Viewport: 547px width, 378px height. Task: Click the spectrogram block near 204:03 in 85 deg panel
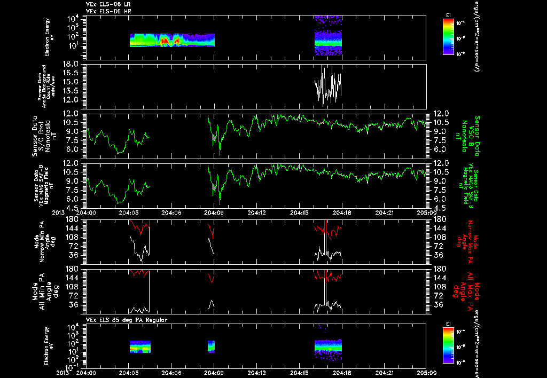(140, 346)
